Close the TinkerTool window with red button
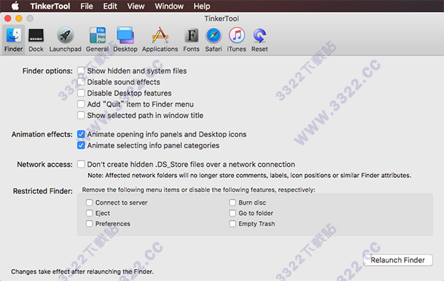The width and height of the screenshot is (444, 281). (x=8, y=19)
